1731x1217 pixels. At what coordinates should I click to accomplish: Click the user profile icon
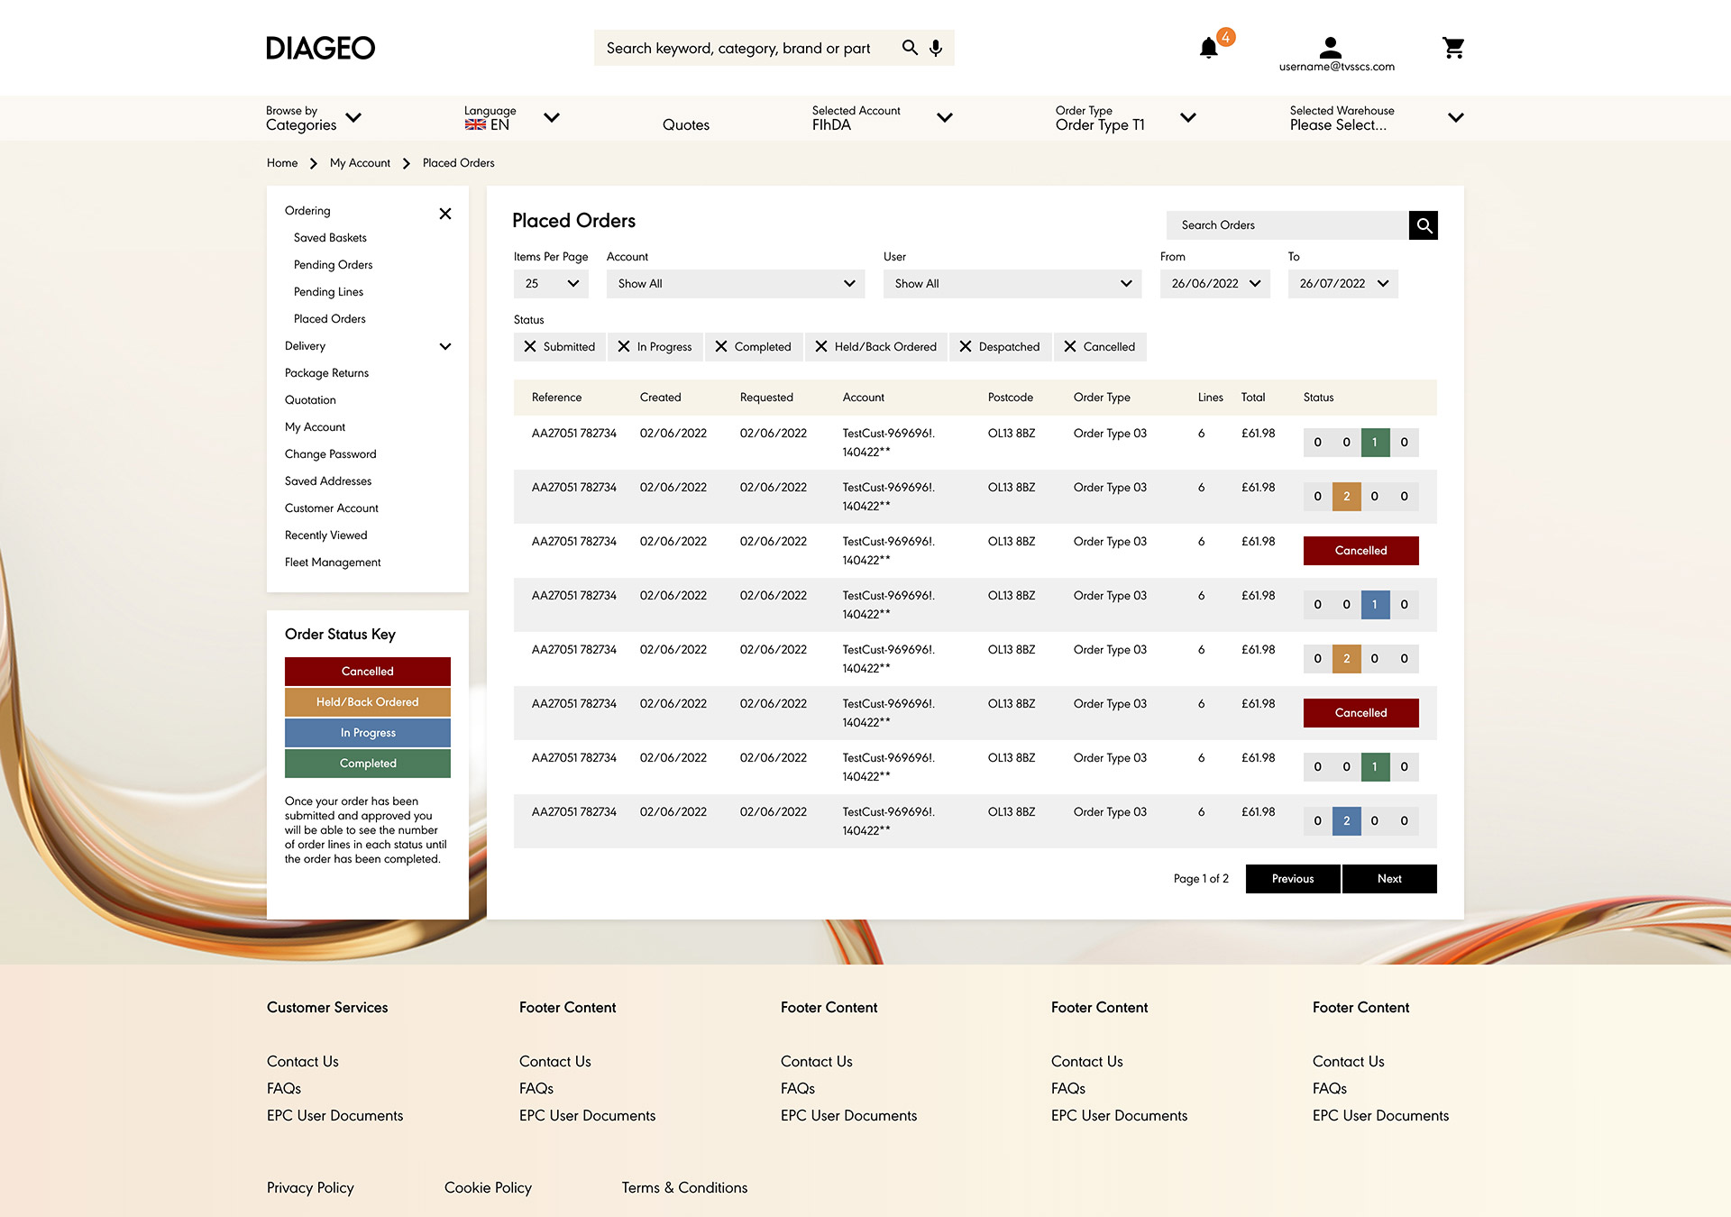coord(1330,47)
